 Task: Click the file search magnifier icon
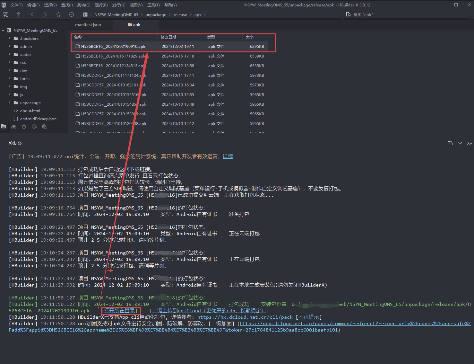tap(349, 14)
